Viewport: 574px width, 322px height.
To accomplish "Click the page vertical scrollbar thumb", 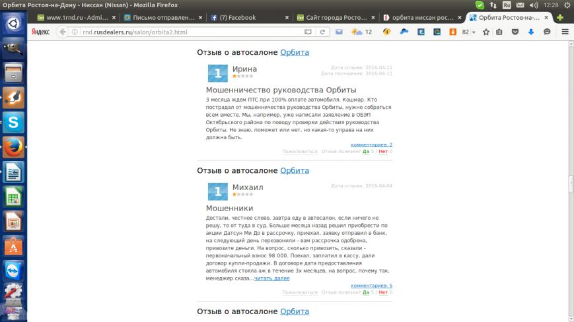I will pyautogui.click(x=571, y=184).
